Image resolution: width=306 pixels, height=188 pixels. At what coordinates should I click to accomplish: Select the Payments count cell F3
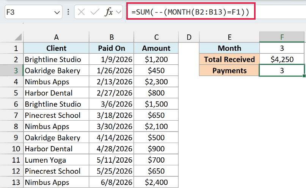[282, 70]
